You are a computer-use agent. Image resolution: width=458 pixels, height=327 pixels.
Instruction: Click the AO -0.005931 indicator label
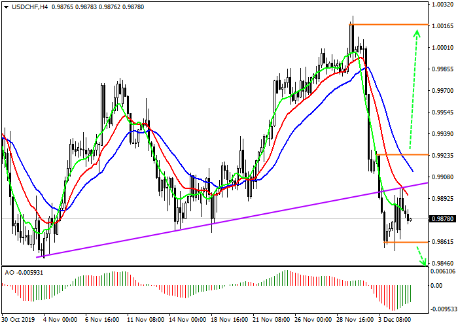pos(24,273)
